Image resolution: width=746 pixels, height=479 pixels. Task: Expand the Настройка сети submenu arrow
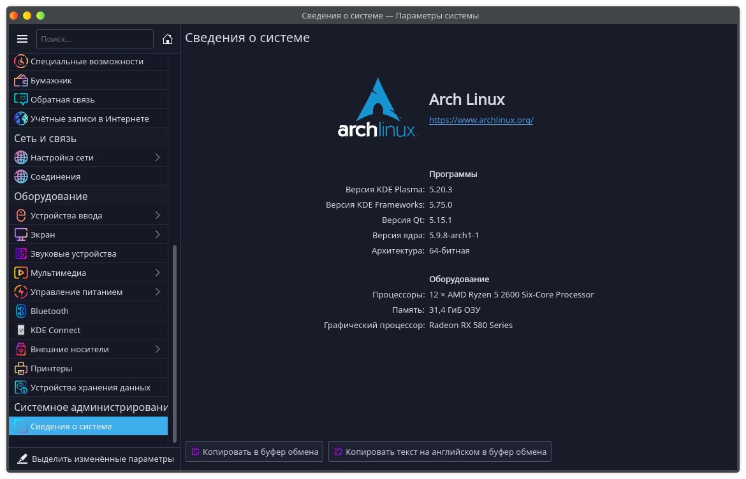(x=157, y=157)
